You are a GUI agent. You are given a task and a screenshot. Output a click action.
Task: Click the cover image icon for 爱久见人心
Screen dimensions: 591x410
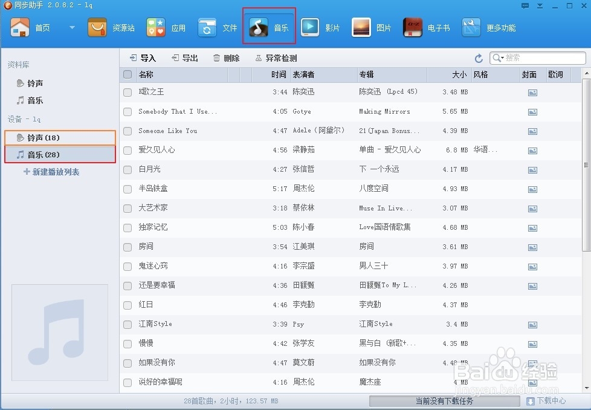coord(532,151)
